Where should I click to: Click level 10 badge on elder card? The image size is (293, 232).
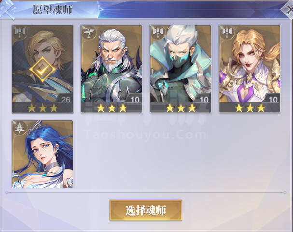[x=135, y=100]
